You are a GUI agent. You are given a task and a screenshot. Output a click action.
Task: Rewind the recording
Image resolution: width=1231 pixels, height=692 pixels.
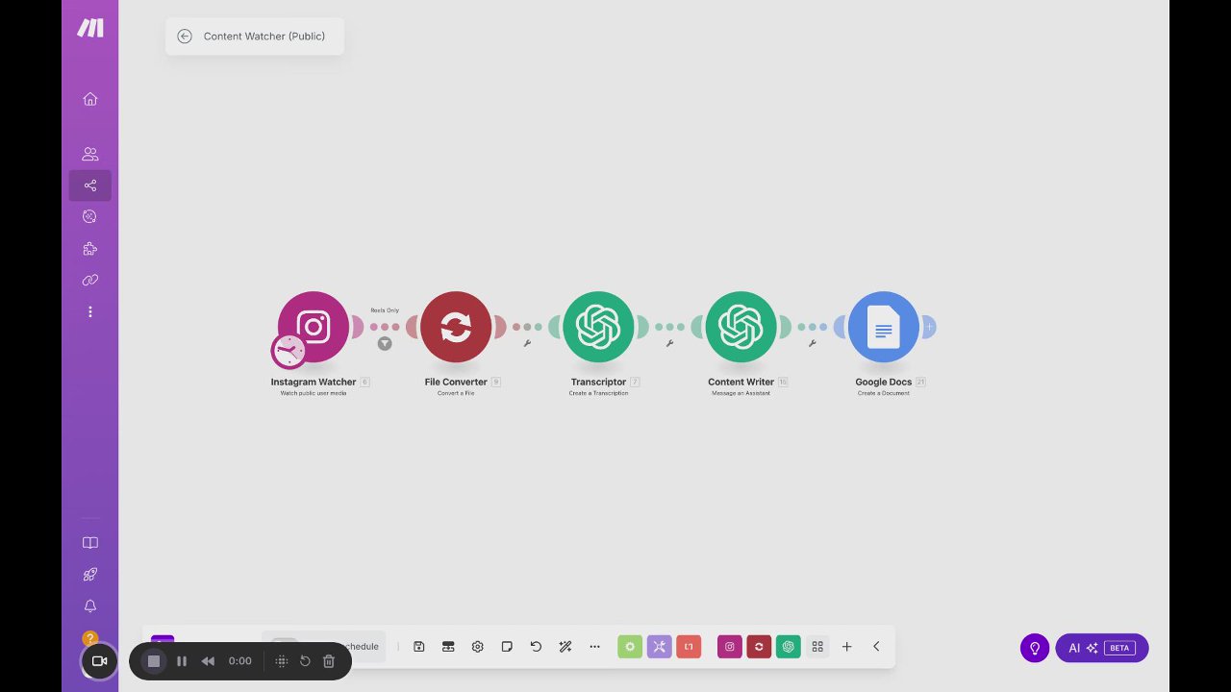pos(208,661)
